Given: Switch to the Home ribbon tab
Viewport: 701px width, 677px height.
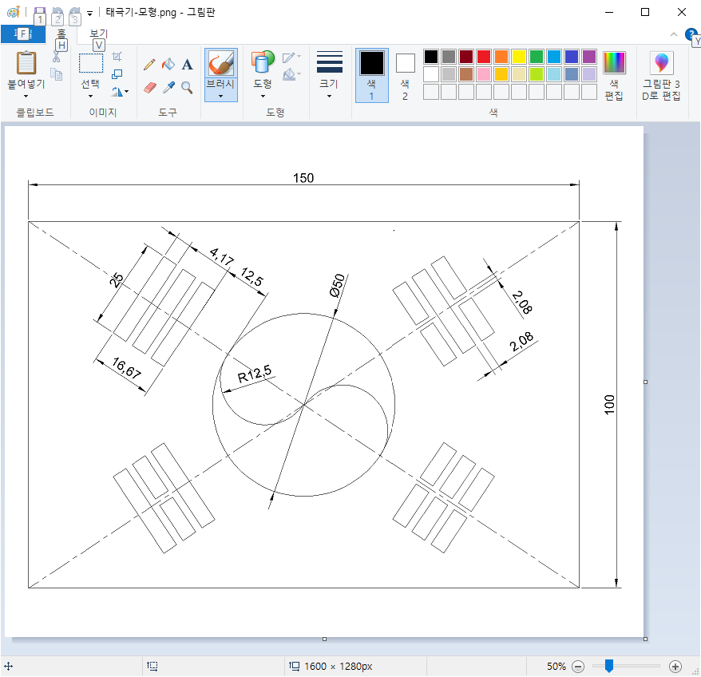Looking at the screenshot, I should click(61, 34).
